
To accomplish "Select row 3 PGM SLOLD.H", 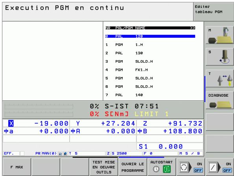I will point(150,61).
